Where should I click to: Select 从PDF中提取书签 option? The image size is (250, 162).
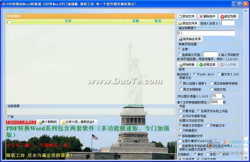coord(180,116)
